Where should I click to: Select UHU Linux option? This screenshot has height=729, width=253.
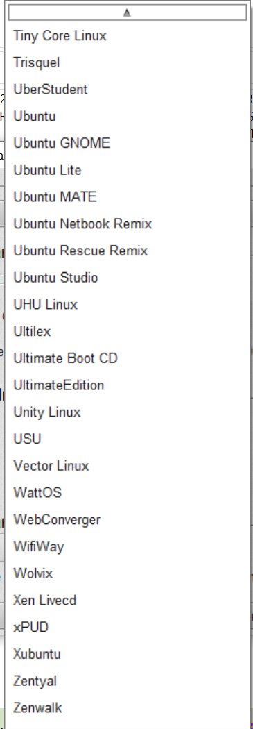click(x=128, y=305)
